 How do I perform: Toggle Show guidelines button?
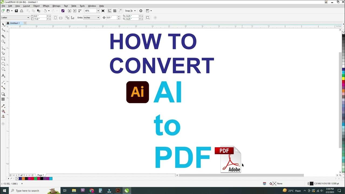[120, 11]
